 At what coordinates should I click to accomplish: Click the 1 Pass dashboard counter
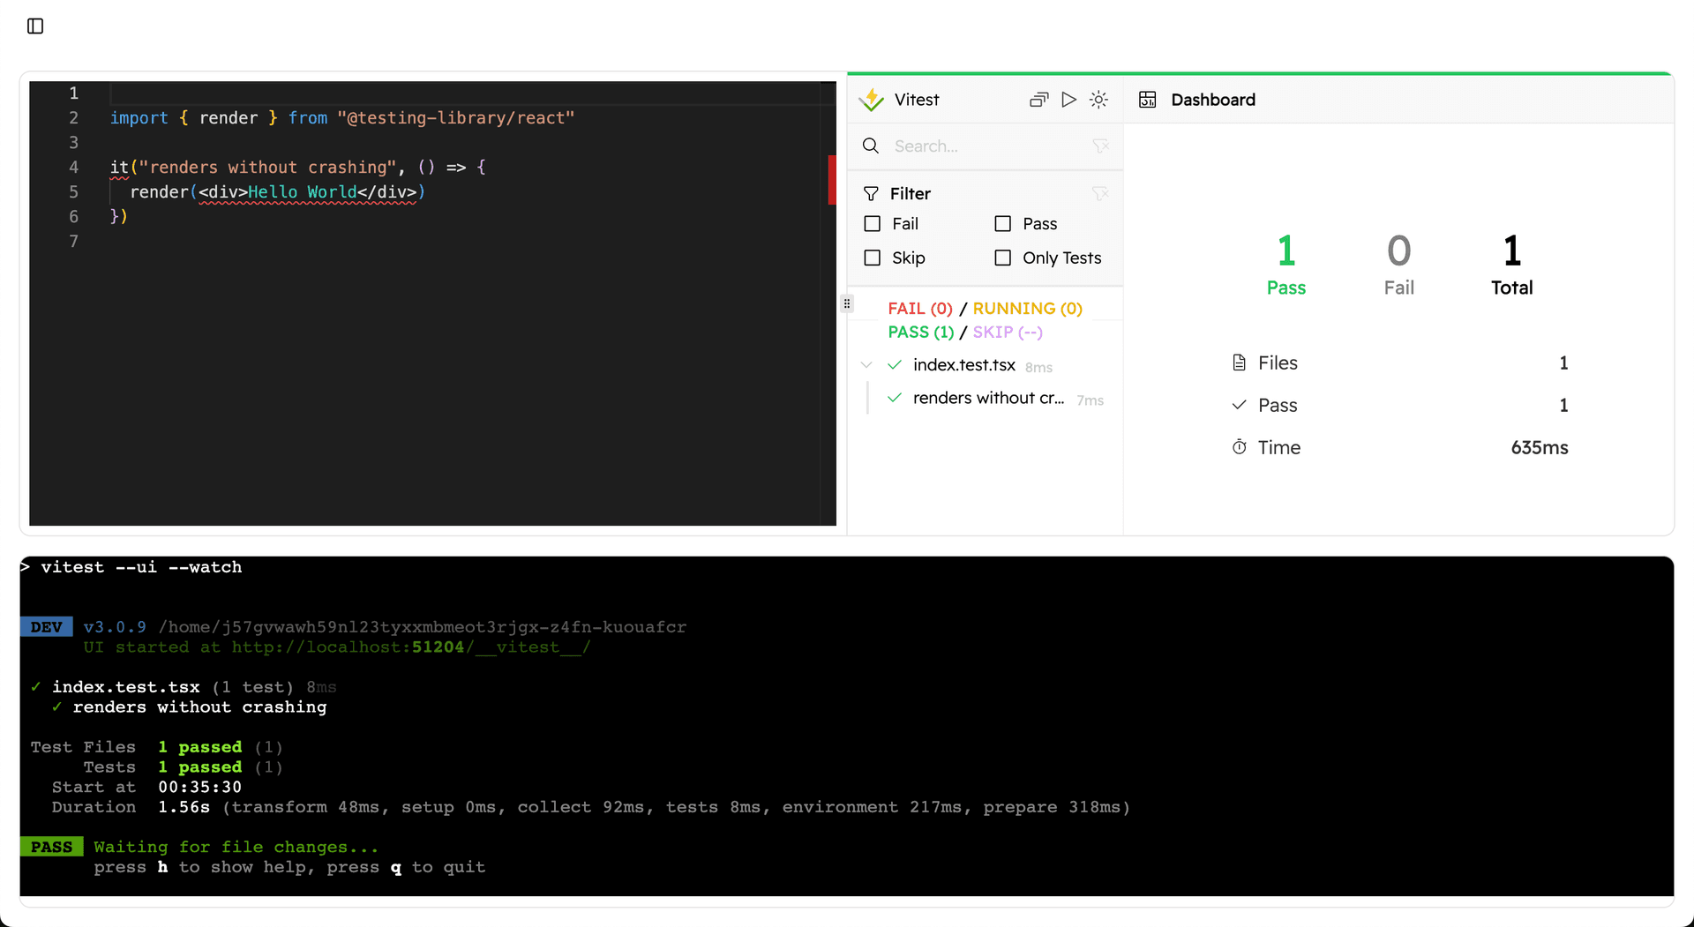[x=1286, y=264]
